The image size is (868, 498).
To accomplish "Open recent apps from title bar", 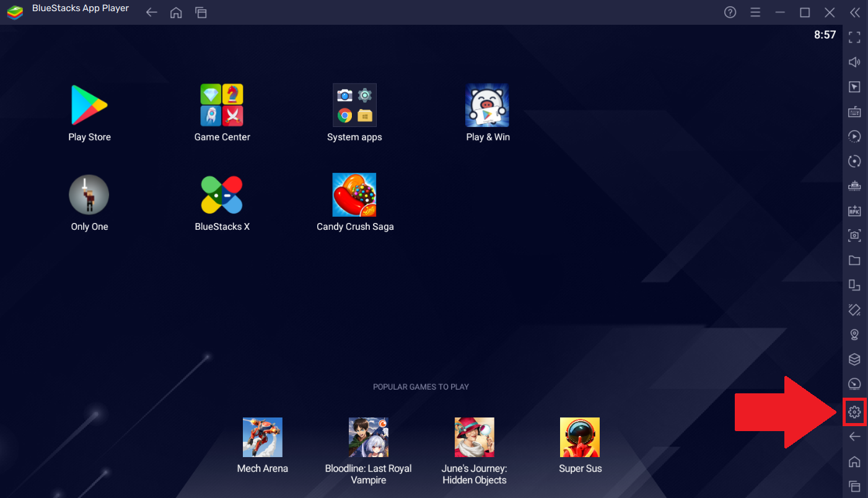I will (x=201, y=12).
